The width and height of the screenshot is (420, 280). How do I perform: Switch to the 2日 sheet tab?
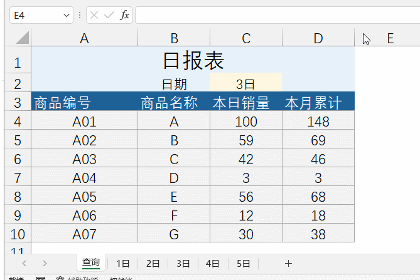(153, 264)
